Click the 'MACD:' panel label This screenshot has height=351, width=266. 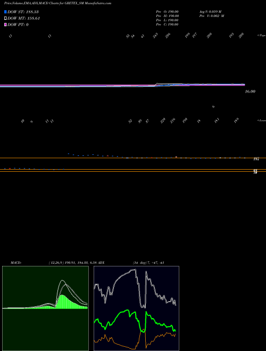pyautogui.click(x=16, y=263)
